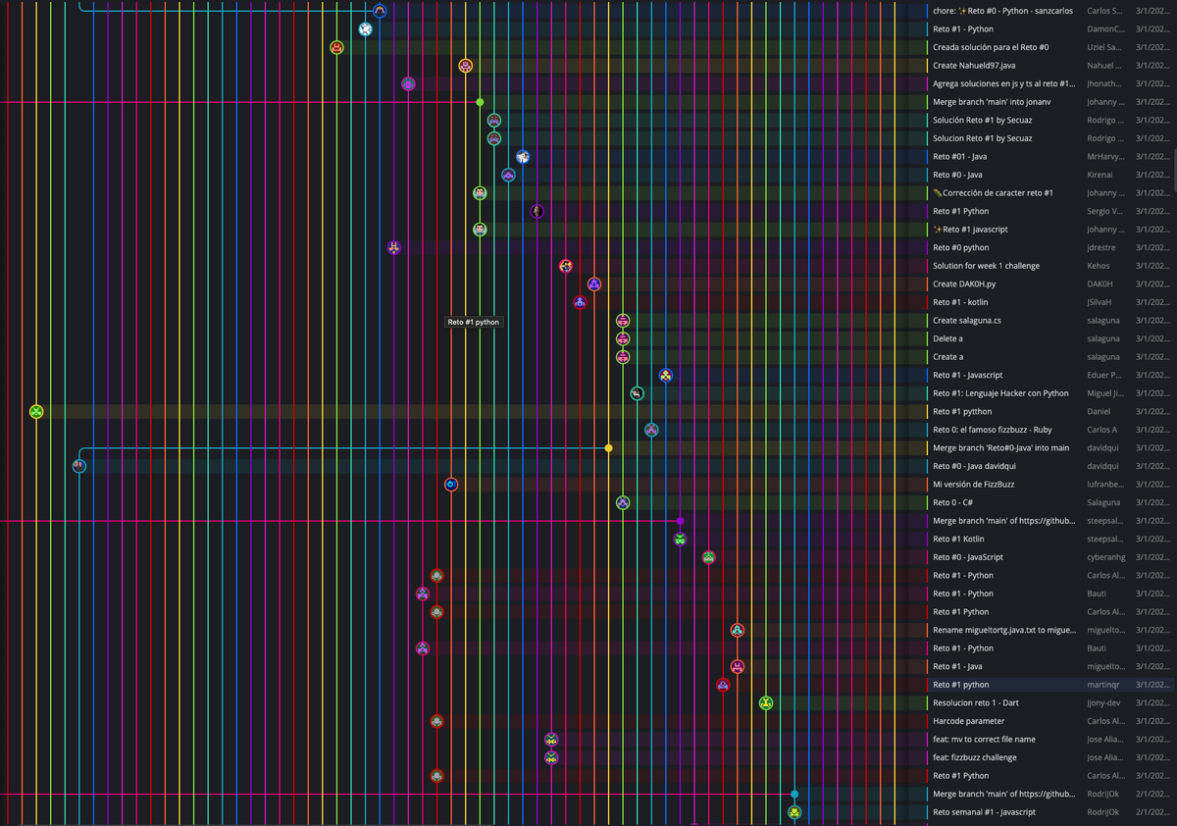This screenshot has height=826, width=1177.
Task: Click the avatar node on the 'Reto #1 - kotlin' row
Action: point(580,302)
